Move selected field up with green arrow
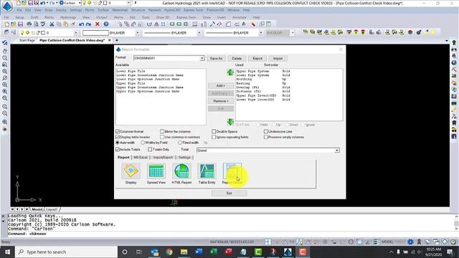 pyautogui.click(x=230, y=72)
